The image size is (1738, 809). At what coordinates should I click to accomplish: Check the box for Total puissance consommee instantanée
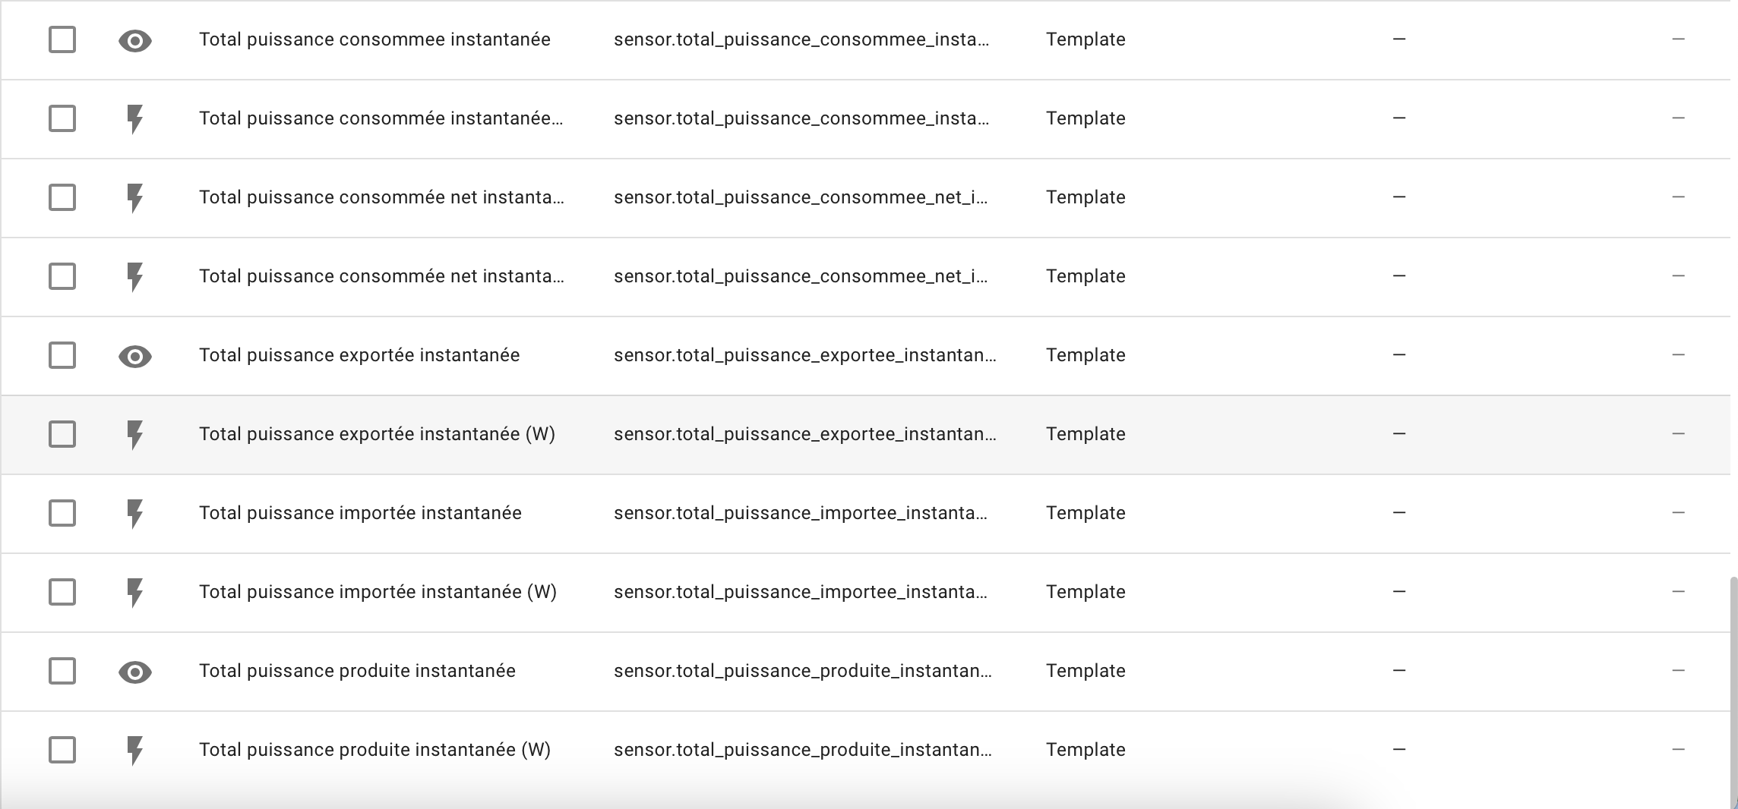(x=62, y=39)
